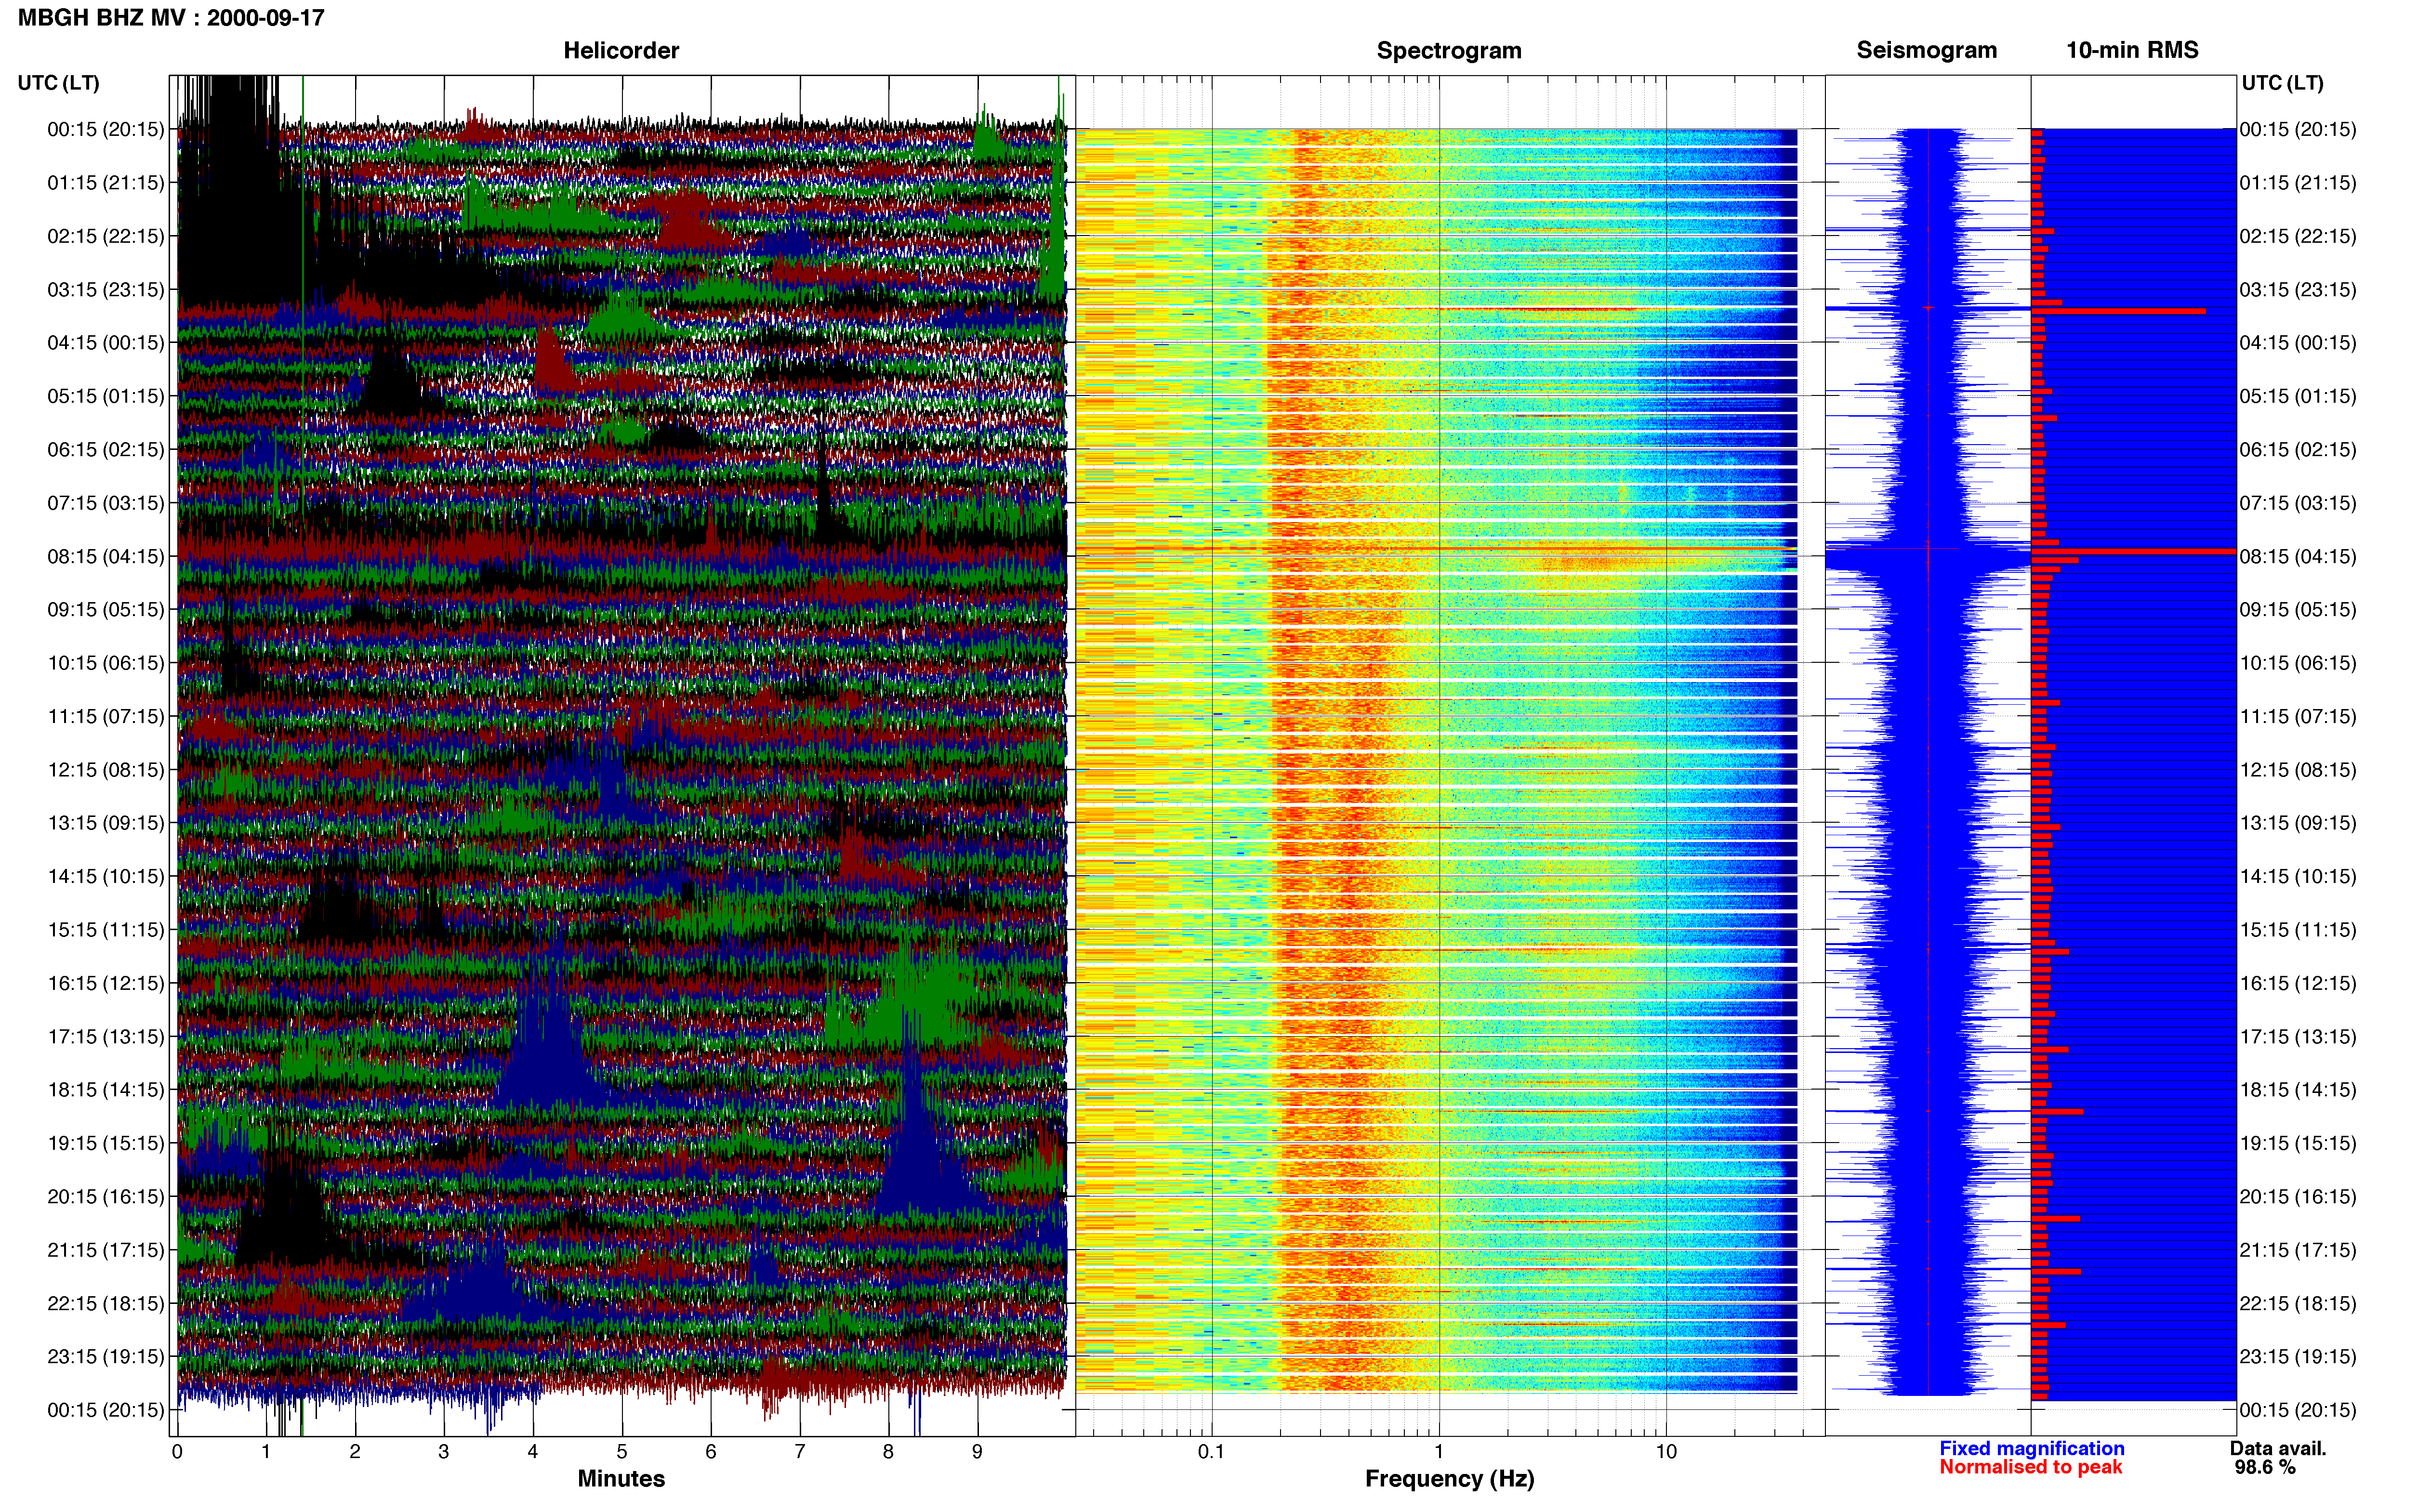Click the left '17:15 (13:15)' time label
Screen dimensions: 2418x1512
[x=106, y=1036]
